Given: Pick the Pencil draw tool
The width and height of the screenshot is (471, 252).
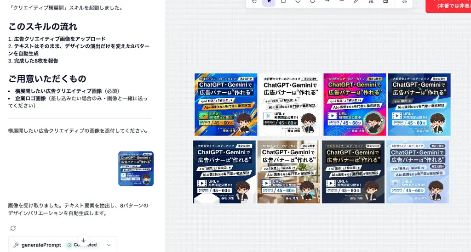Looking at the screenshot, I should (356, 1).
